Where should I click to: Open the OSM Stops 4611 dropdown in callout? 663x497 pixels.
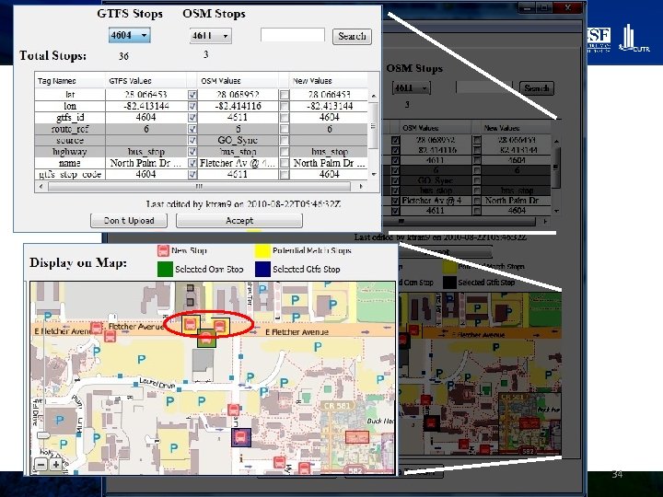click(210, 36)
